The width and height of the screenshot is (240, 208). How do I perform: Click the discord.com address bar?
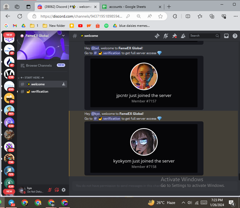click(81, 17)
